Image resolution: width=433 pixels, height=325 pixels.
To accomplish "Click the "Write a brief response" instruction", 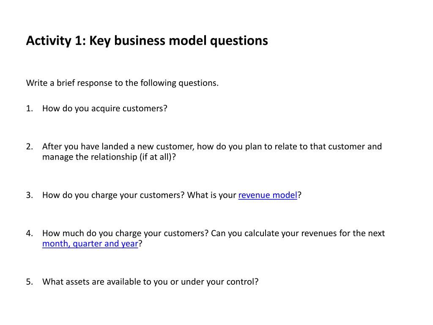I will pyautogui.click(x=122, y=83).
